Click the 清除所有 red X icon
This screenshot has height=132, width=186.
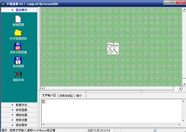point(18,74)
